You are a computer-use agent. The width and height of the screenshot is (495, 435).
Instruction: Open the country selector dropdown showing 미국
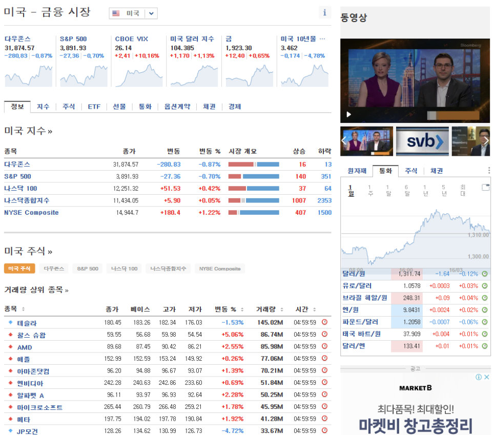(133, 13)
